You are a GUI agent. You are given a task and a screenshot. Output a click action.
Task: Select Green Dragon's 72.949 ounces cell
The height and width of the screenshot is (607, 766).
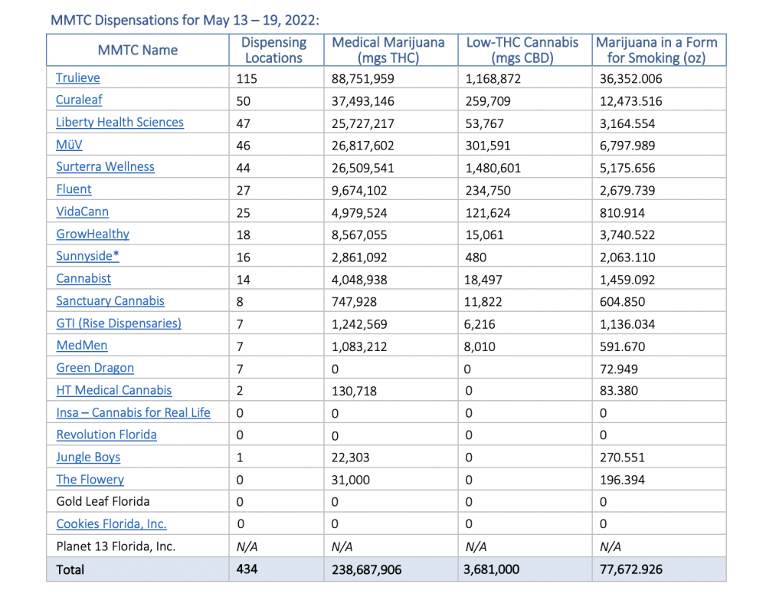(618, 369)
